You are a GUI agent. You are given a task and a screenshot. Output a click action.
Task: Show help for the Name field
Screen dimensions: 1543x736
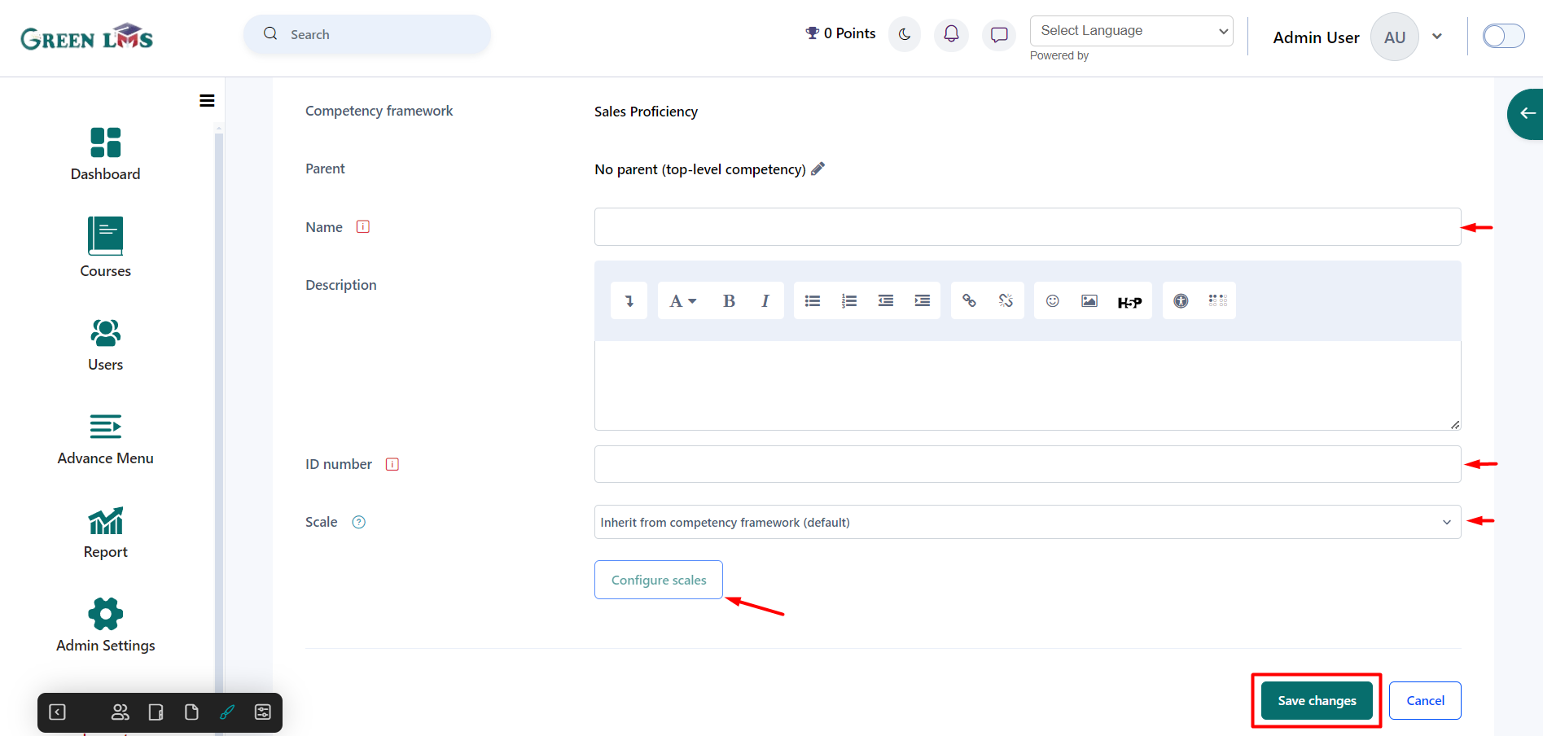pos(363,227)
